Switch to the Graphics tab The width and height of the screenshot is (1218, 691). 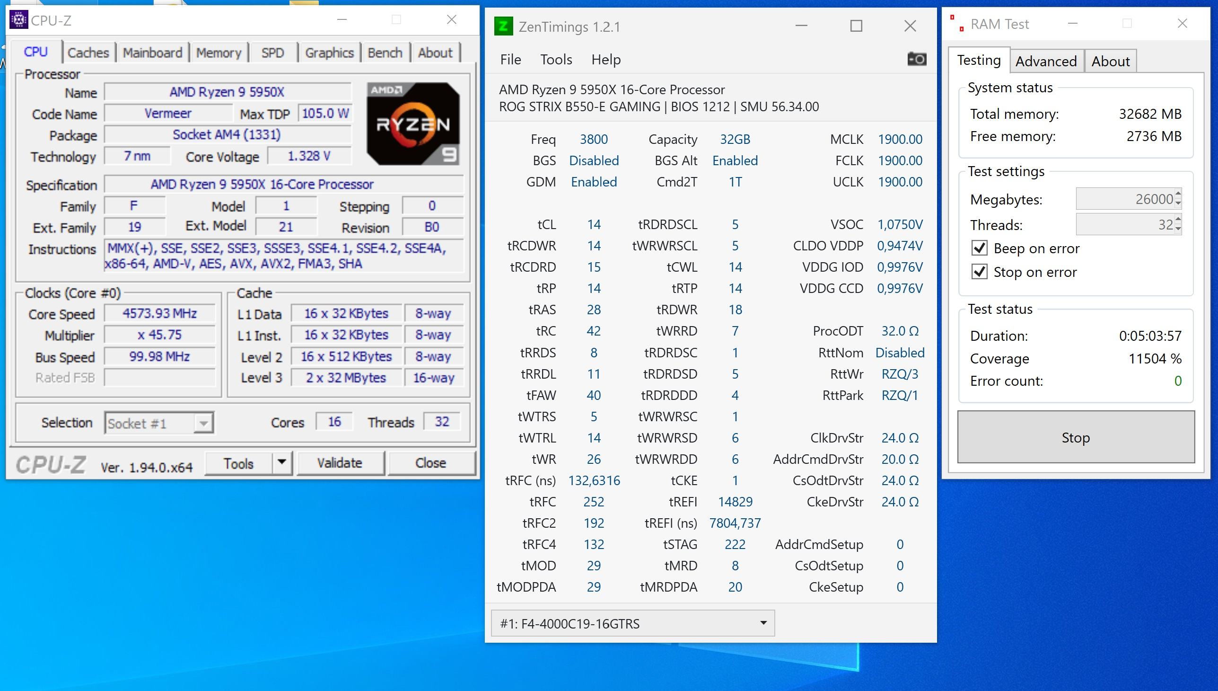(x=329, y=53)
